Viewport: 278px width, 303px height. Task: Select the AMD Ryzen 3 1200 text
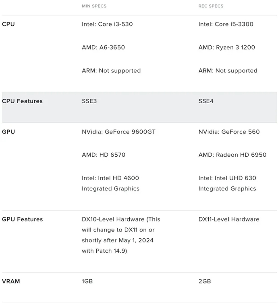click(x=226, y=47)
